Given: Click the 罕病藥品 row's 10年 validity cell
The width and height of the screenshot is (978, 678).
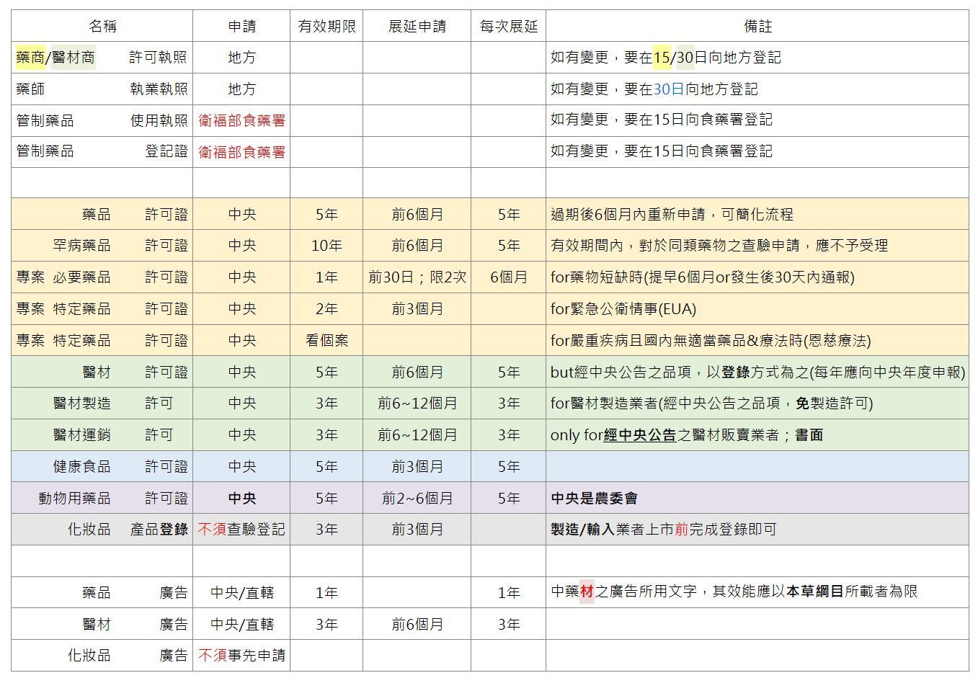Looking at the screenshot, I should tap(326, 245).
